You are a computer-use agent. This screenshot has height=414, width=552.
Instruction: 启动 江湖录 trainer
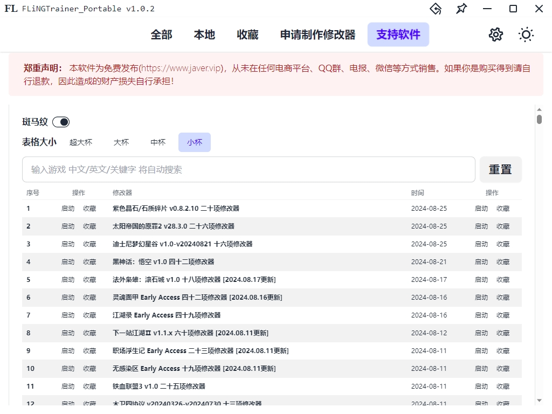(67, 315)
